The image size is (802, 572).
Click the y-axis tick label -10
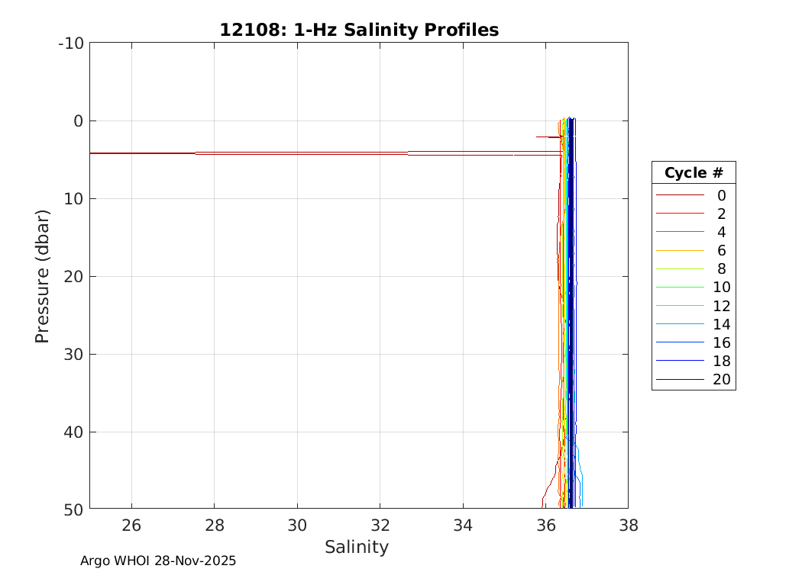click(x=70, y=43)
